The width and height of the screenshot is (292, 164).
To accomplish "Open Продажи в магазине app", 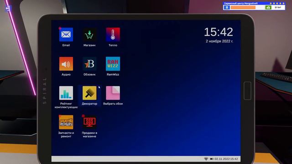I will (89, 122).
